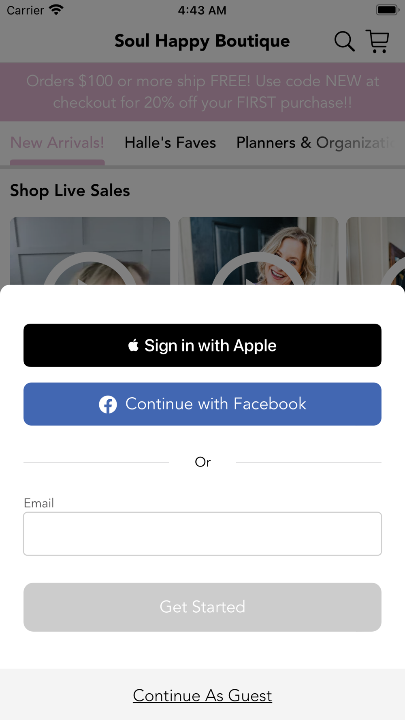Viewport: 405px width, 720px height.
Task: Click the Get Started button
Action: pyautogui.click(x=202, y=607)
